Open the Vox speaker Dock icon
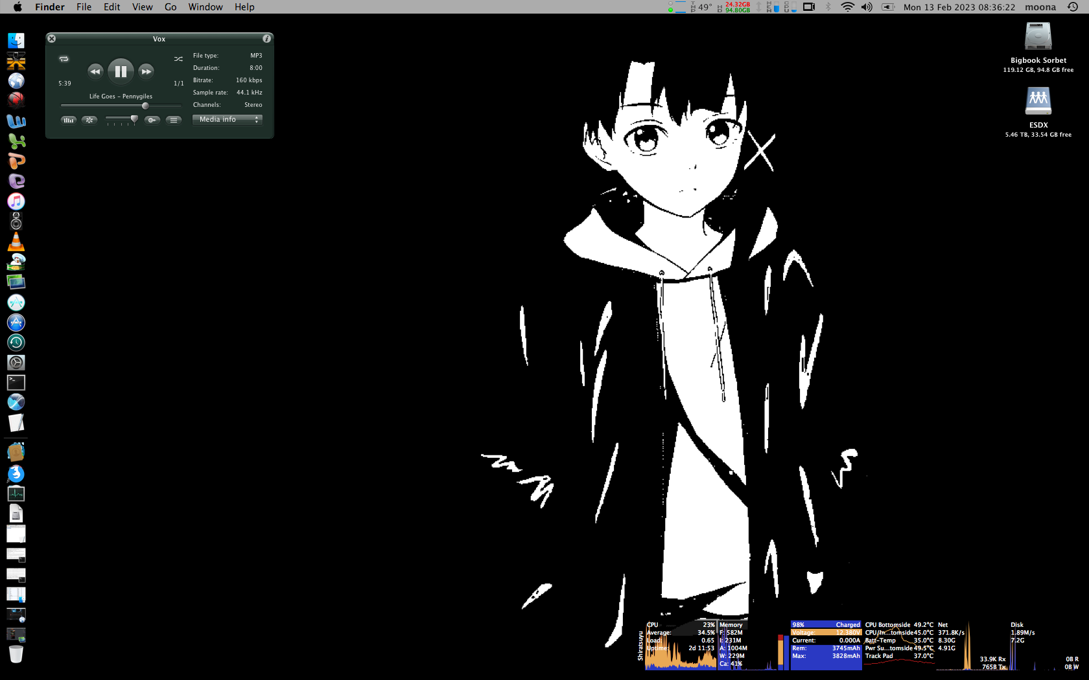The height and width of the screenshot is (680, 1089). pos(16,221)
